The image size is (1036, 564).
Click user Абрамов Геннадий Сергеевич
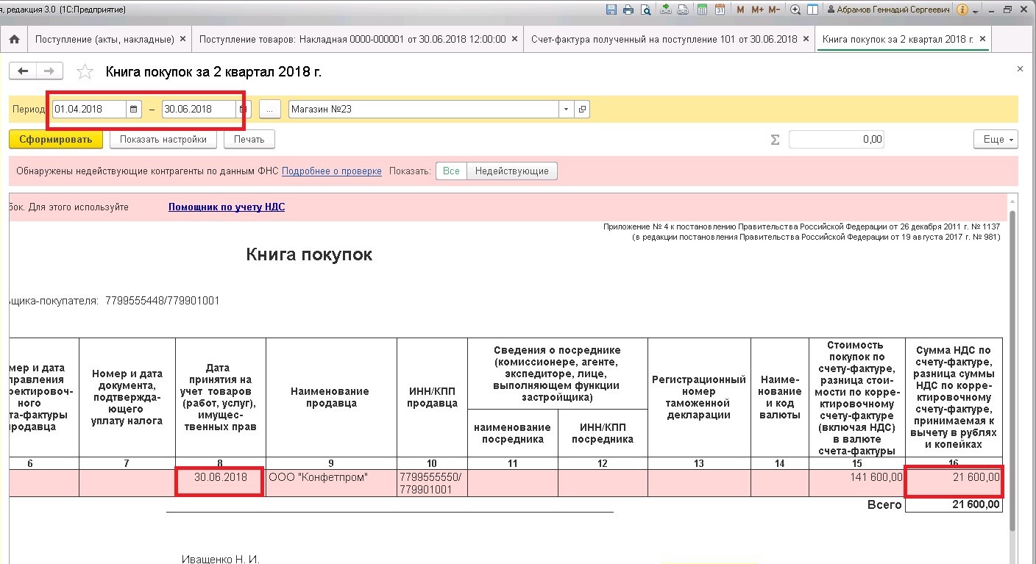887,10
